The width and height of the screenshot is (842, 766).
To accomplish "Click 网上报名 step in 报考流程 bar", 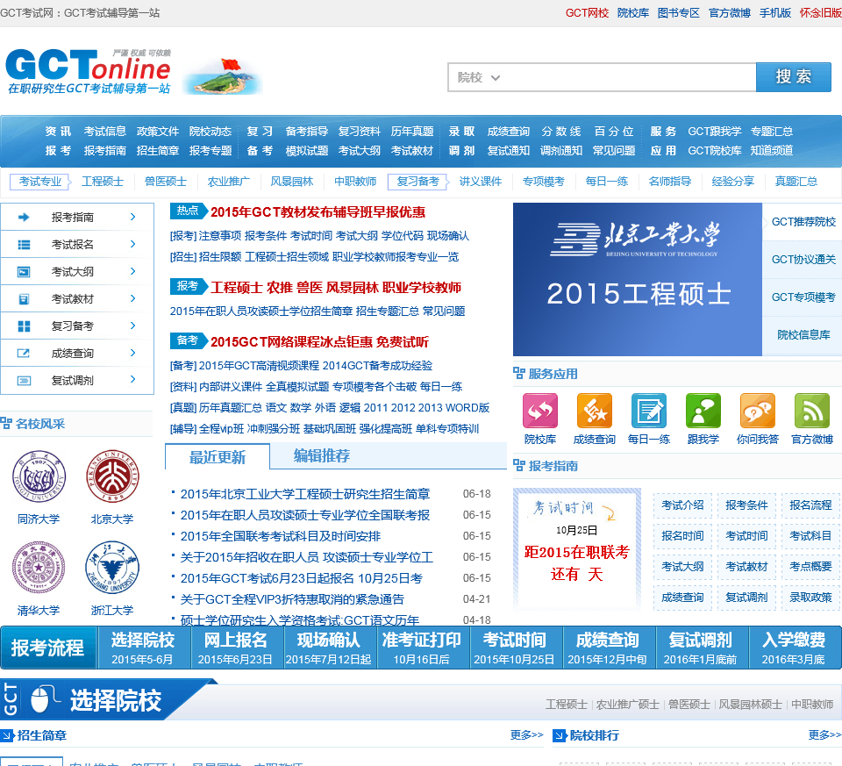I will coord(235,648).
